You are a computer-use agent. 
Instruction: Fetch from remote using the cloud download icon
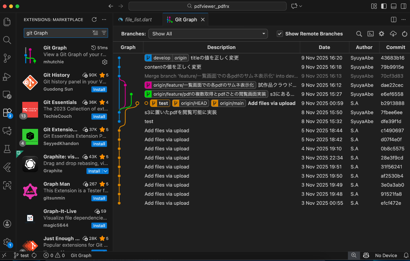393,34
